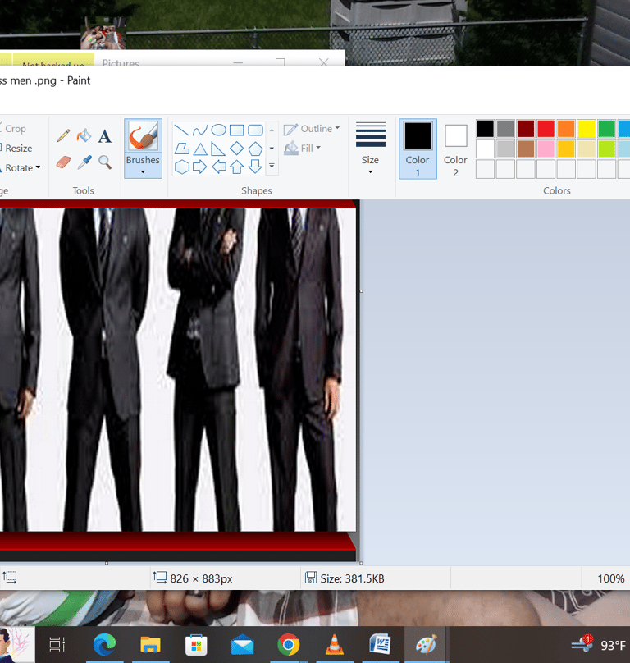Pick the black color swatch

485,129
